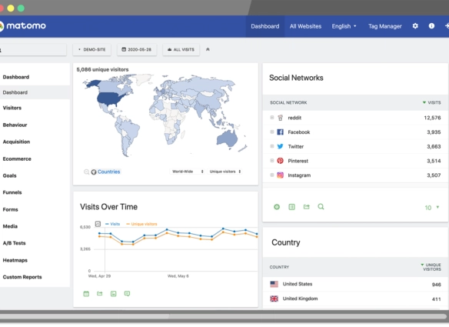
Task: Click metrics picker icon on Visits graph
Action: coord(98,224)
